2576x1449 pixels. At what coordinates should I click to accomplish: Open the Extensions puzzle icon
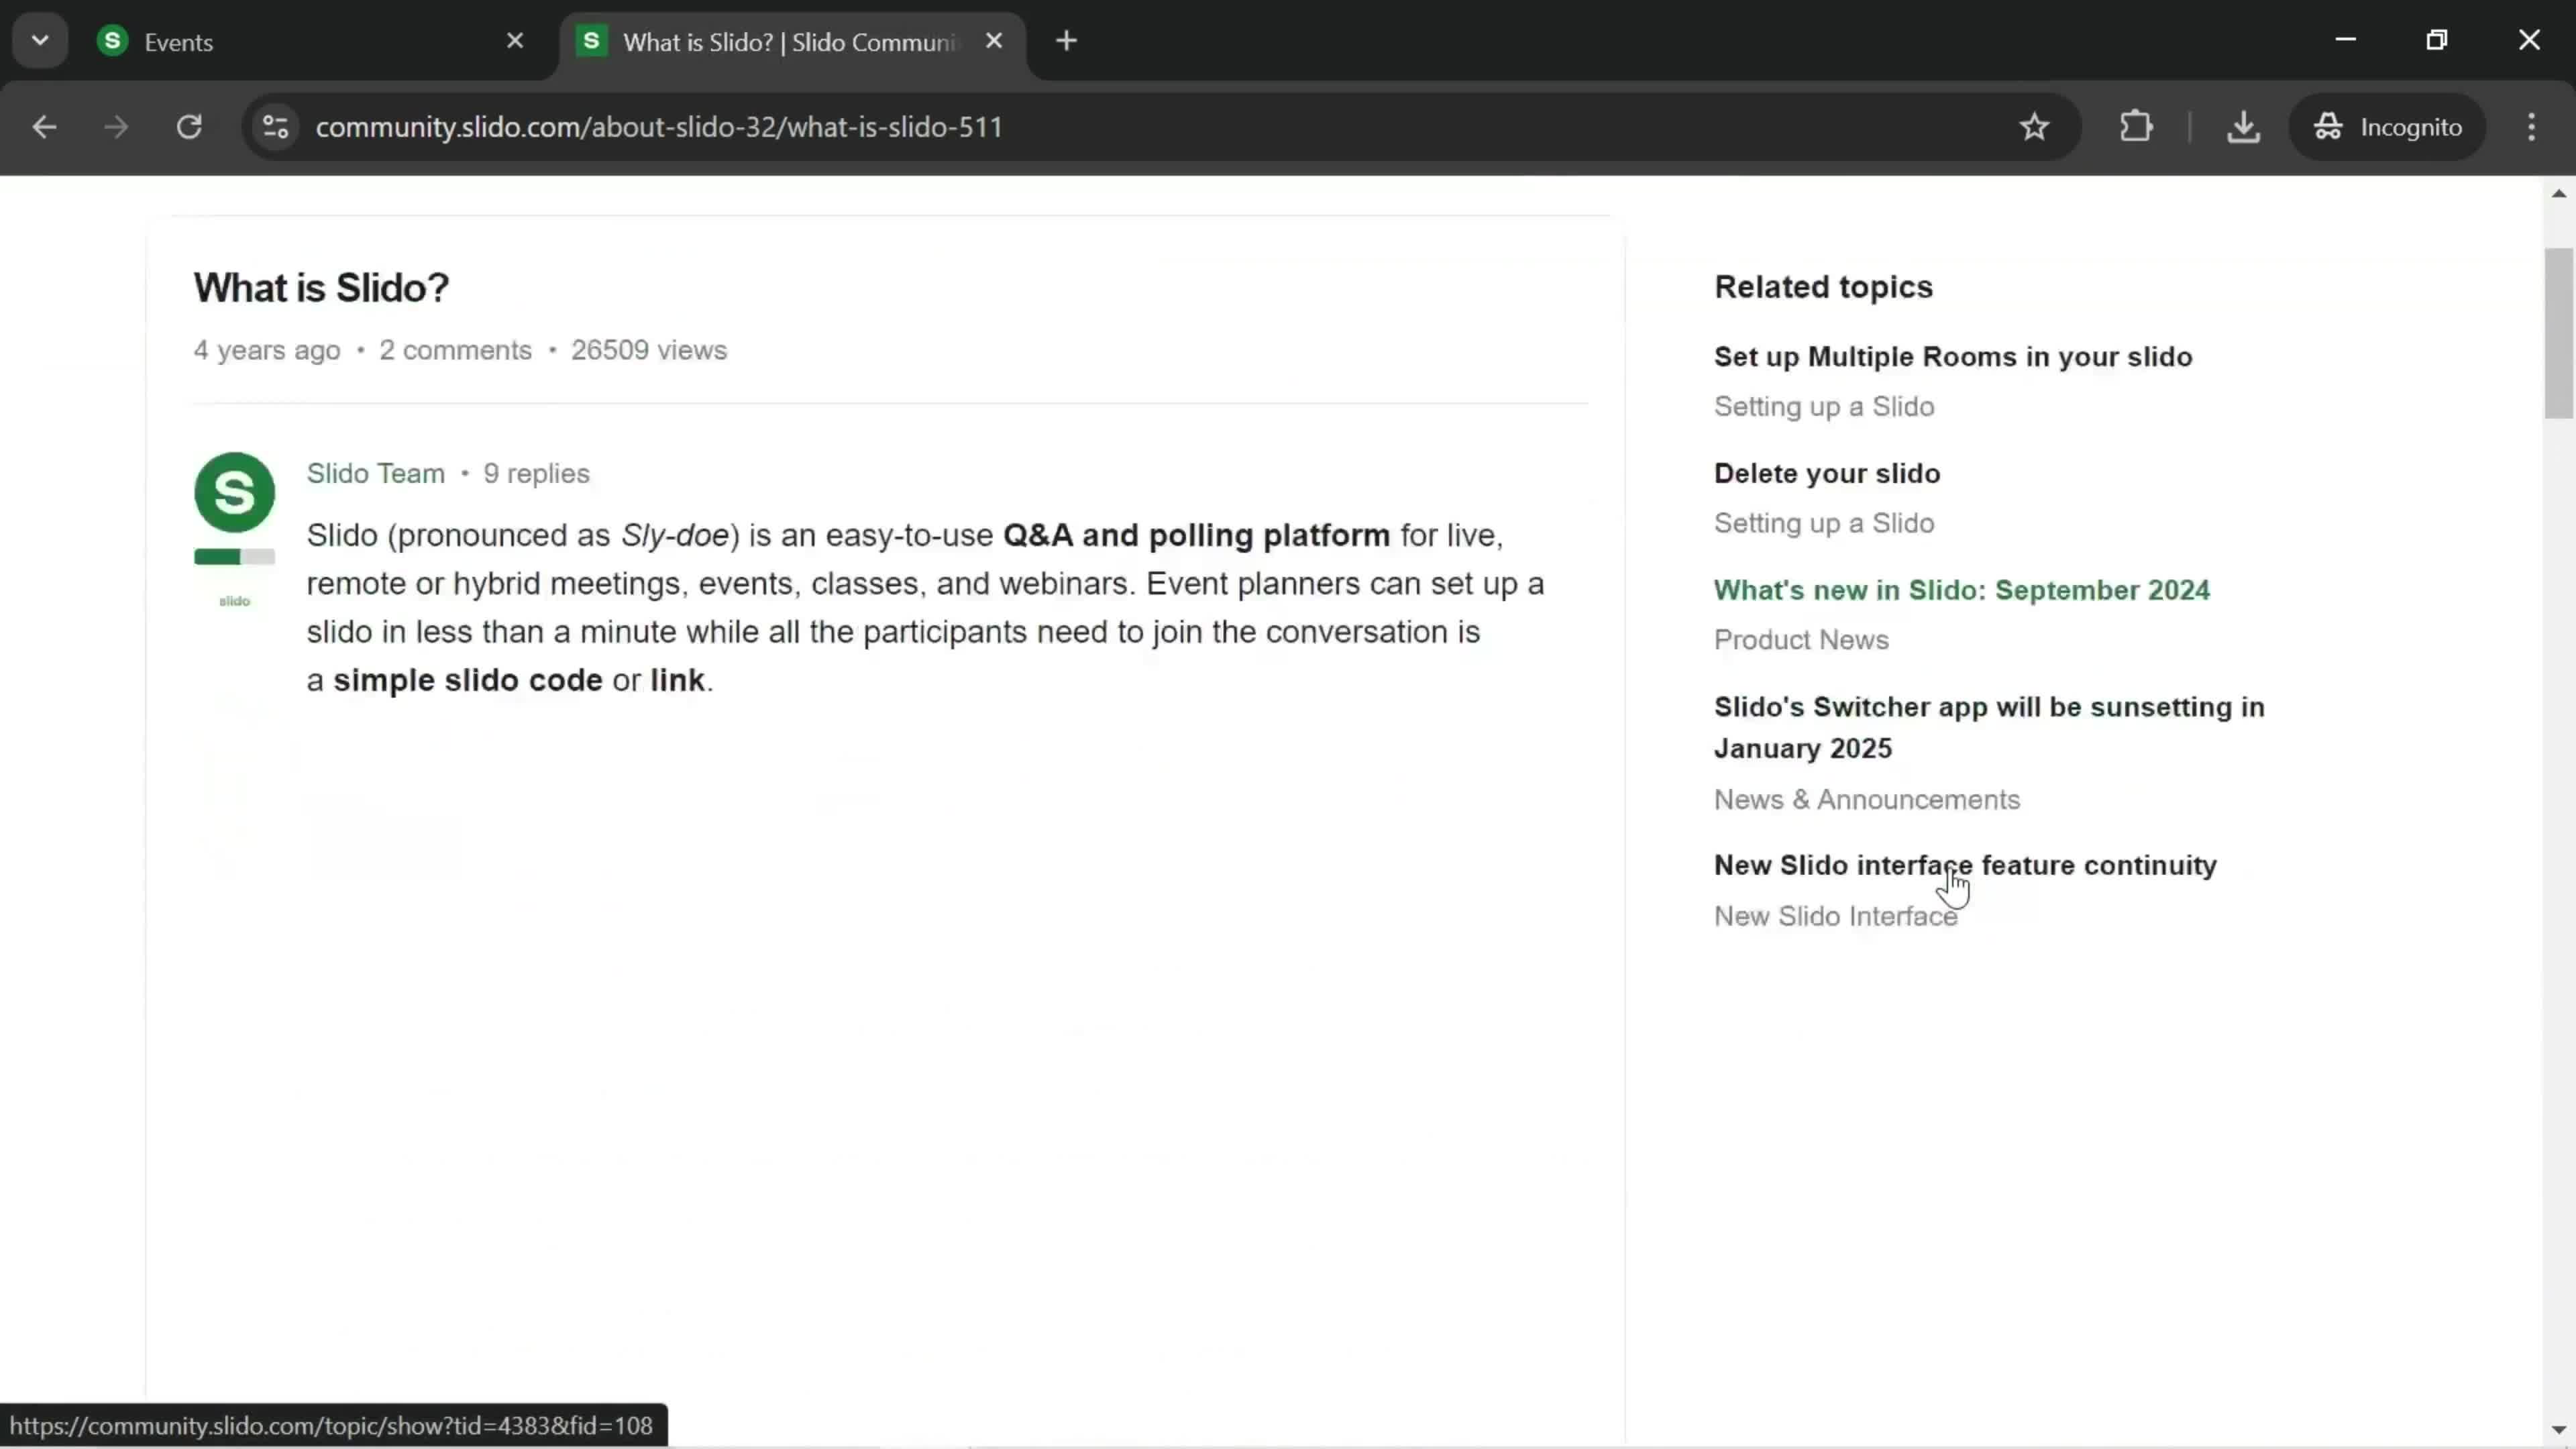tap(2136, 127)
